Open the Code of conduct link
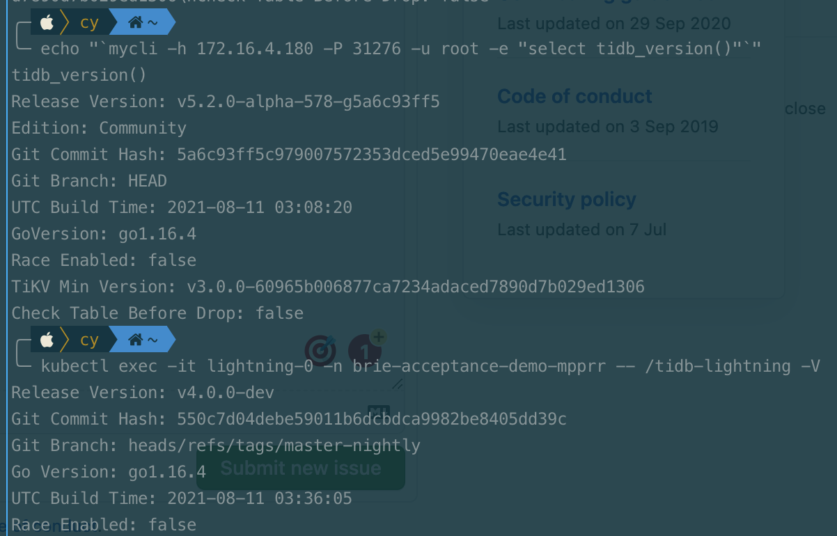 click(x=574, y=96)
